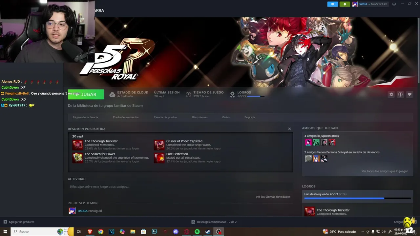The image size is (420, 236).
Task: Open Opera browser from taskbar
Action: coord(186,232)
